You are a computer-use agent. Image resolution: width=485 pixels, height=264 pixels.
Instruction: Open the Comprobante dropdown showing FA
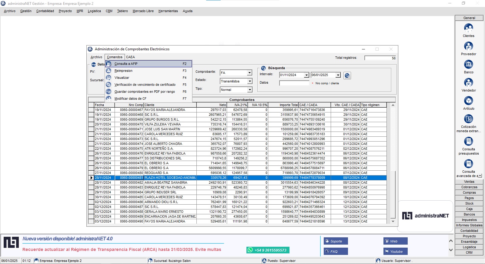click(x=249, y=73)
